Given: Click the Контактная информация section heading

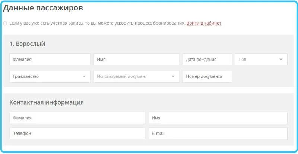Looking at the screenshot, I should [x=47, y=102].
